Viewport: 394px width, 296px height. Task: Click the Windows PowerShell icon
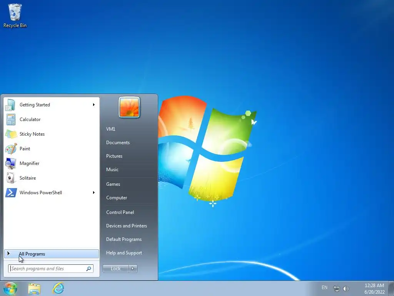pos(11,193)
